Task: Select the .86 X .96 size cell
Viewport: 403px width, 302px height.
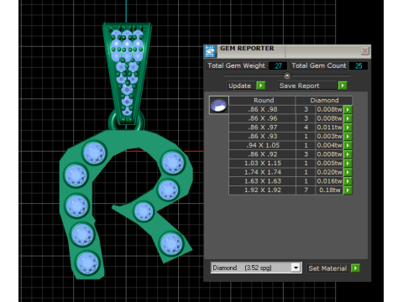Action: [262, 118]
